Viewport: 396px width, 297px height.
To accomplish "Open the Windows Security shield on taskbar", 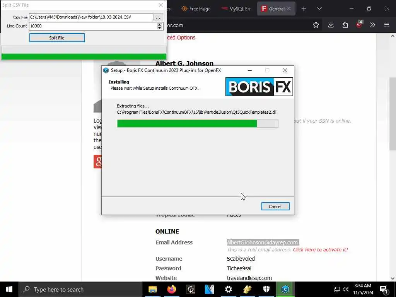I will (266, 289).
